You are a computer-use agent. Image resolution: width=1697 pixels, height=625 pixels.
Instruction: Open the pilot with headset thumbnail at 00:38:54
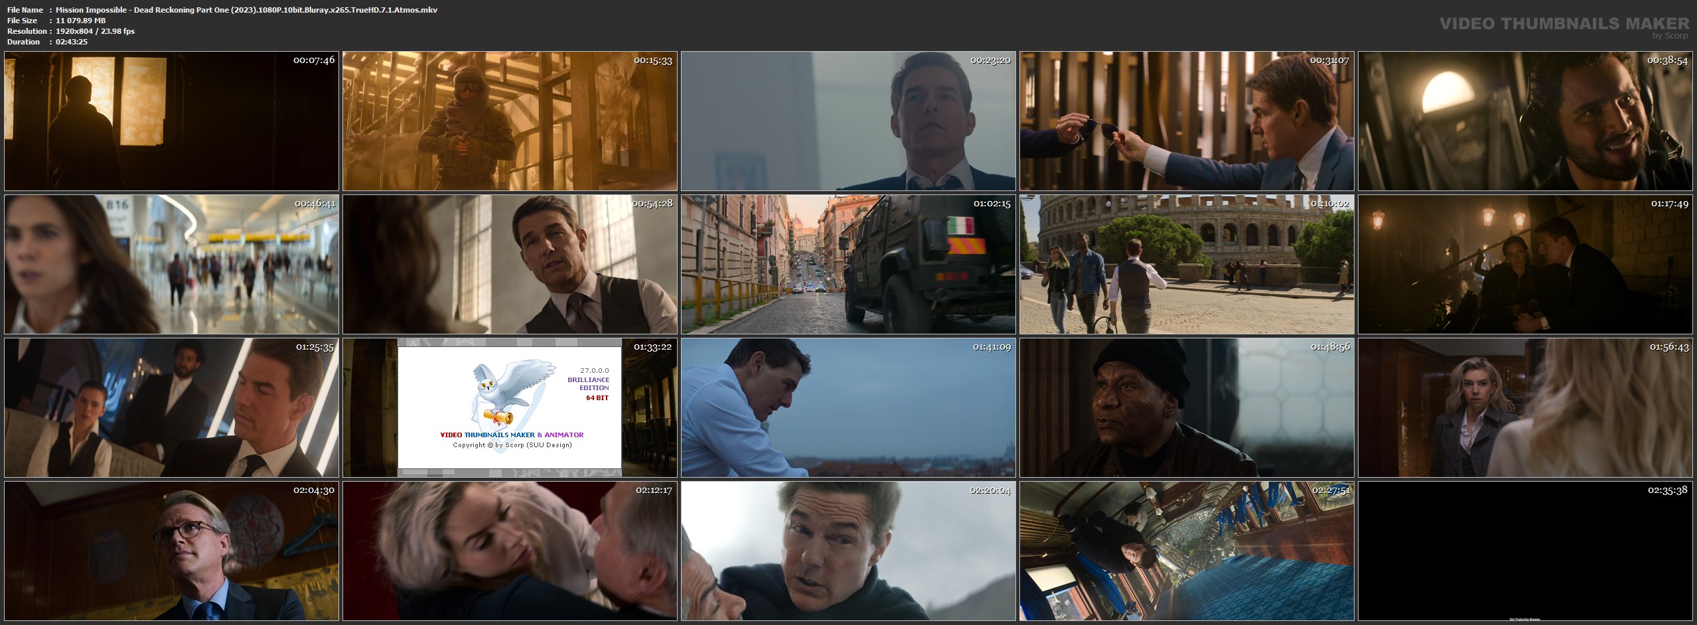coord(1525,121)
